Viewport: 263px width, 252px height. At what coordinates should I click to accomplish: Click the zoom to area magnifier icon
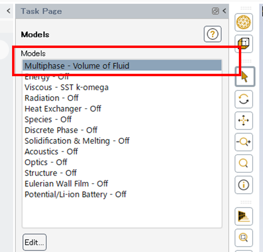(x=244, y=163)
